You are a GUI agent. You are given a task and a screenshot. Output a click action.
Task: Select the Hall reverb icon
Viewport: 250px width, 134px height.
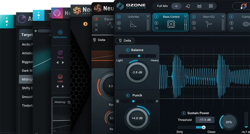click(x=60, y=77)
